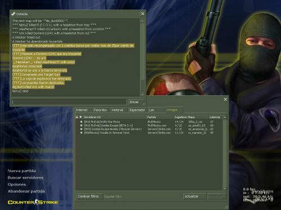Click the console command input field
The height and width of the screenshot is (210, 281).
click(69, 102)
